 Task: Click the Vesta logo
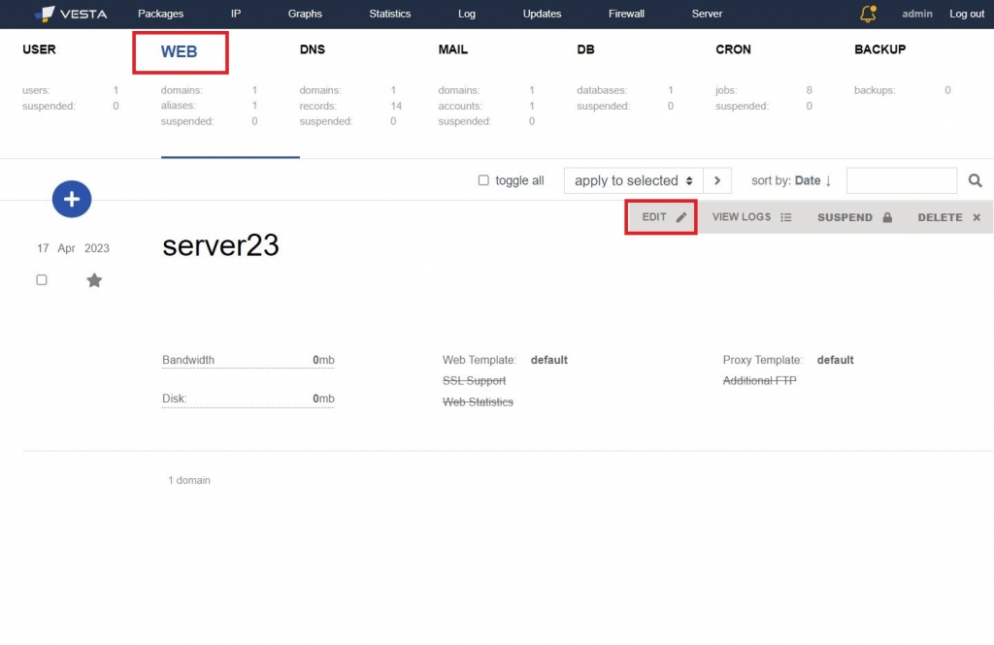coord(70,14)
